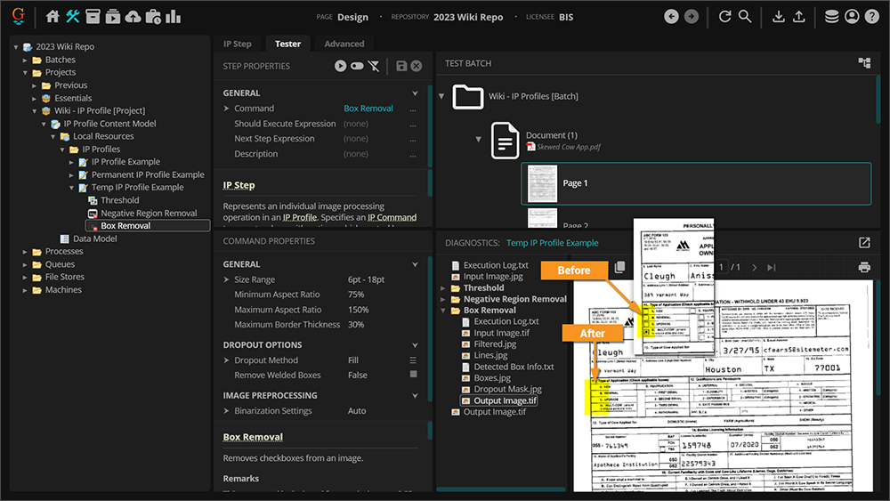This screenshot has height=501, width=890.
Task: Collapse the Step Properties GENERAL section
Action: (415, 93)
